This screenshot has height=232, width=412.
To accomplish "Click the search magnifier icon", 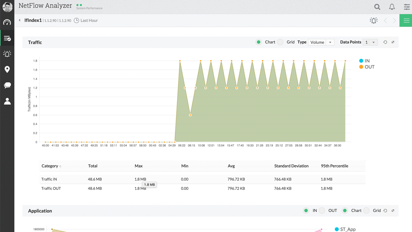I will pyautogui.click(x=377, y=7).
